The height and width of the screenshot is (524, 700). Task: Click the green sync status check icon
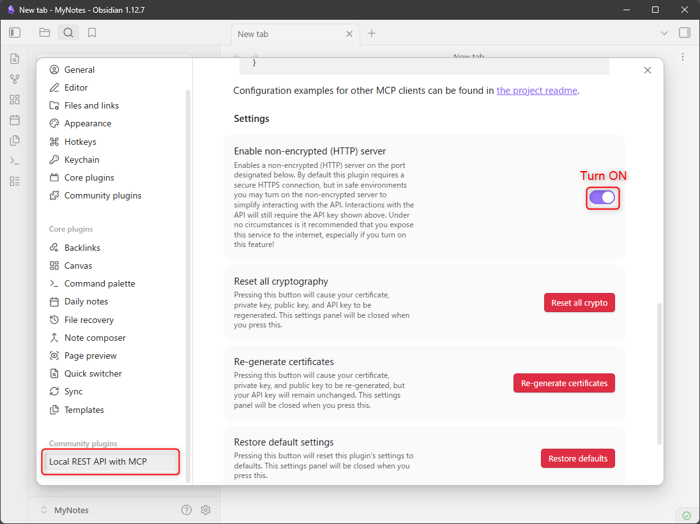687,515
